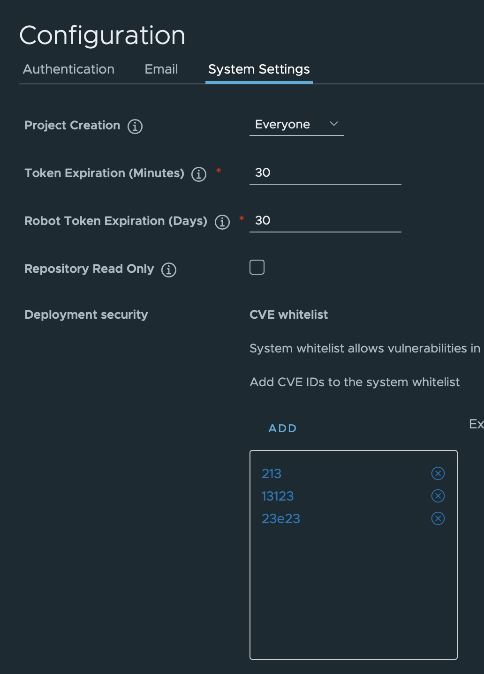The width and height of the screenshot is (484, 674).
Task: Open the Token Expiration (Minutes) tooltip icon
Action: pos(199,174)
